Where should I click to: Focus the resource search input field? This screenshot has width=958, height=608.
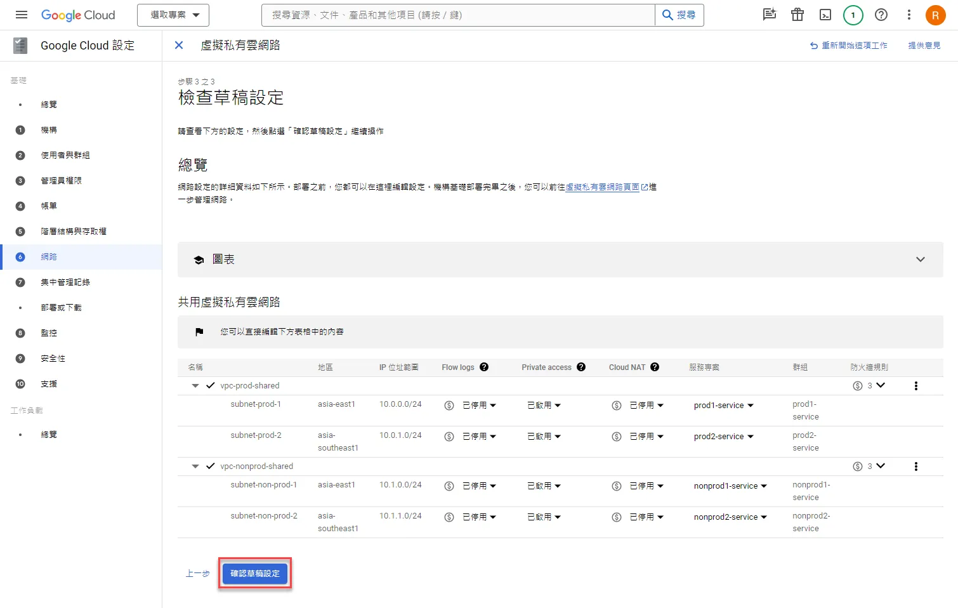tap(458, 15)
